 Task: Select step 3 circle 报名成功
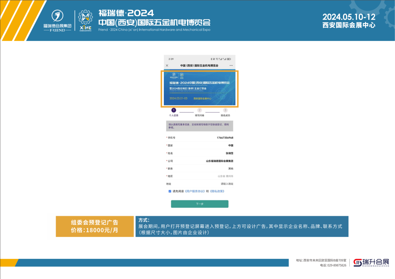coord(225,110)
